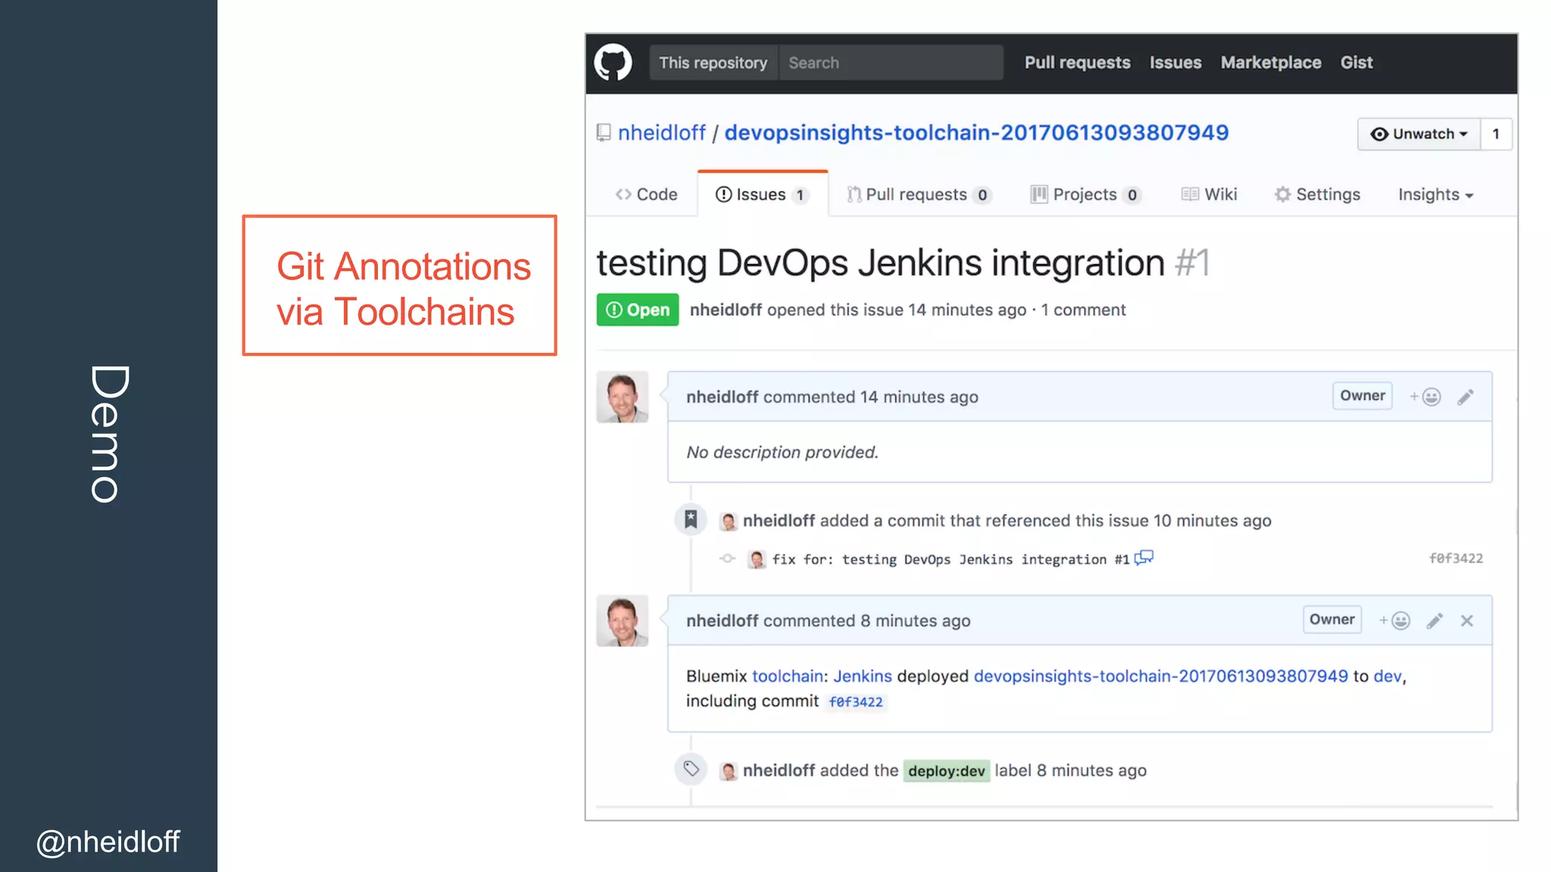This screenshot has height=872, width=1551.
Task: Open f0f3422 commit link in Bluemix comment
Action: [x=856, y=702]
